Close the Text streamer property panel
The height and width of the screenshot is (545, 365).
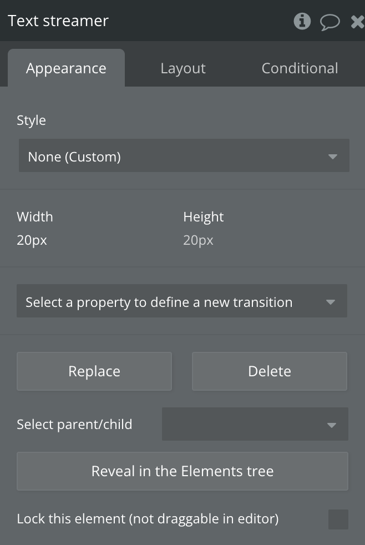click(358, 22)
